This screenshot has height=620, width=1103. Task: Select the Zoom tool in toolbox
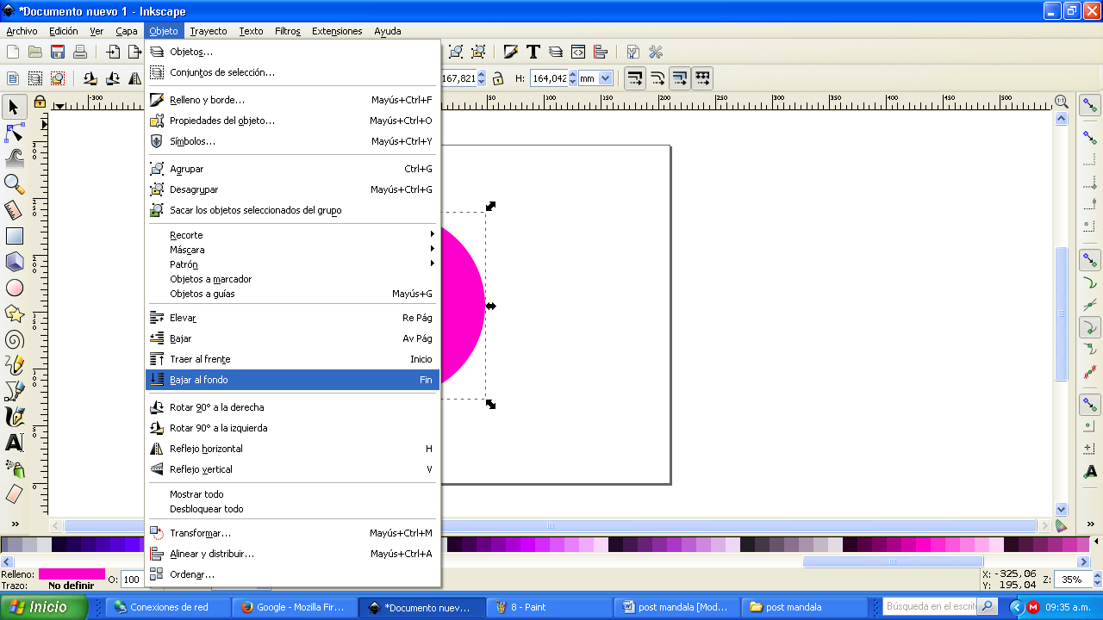(x=14, y=184)
